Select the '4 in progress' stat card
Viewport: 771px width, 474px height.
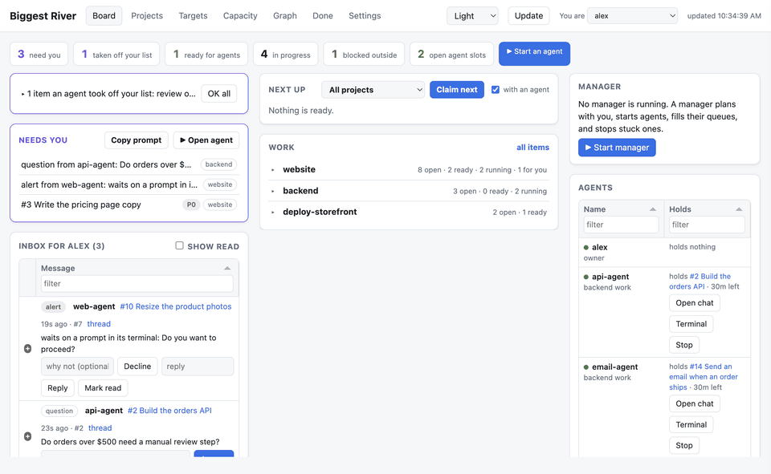(x=286, y=54)
